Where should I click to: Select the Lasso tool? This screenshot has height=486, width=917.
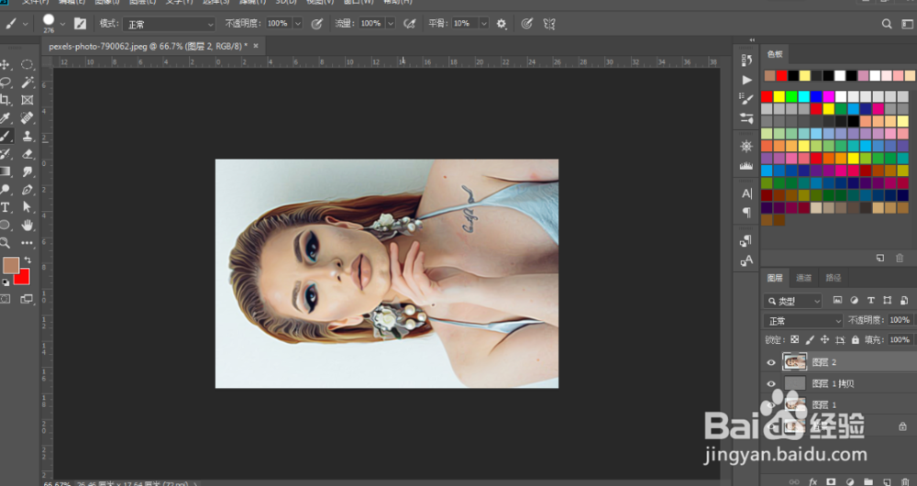tap(5, 83)
